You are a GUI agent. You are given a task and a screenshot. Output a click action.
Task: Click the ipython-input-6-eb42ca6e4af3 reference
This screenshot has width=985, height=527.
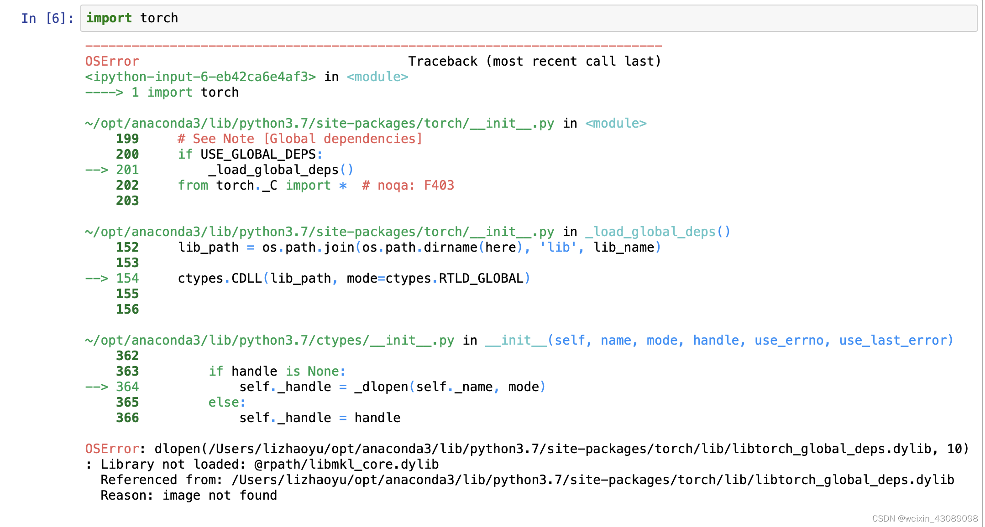click(x=200, y=77)
